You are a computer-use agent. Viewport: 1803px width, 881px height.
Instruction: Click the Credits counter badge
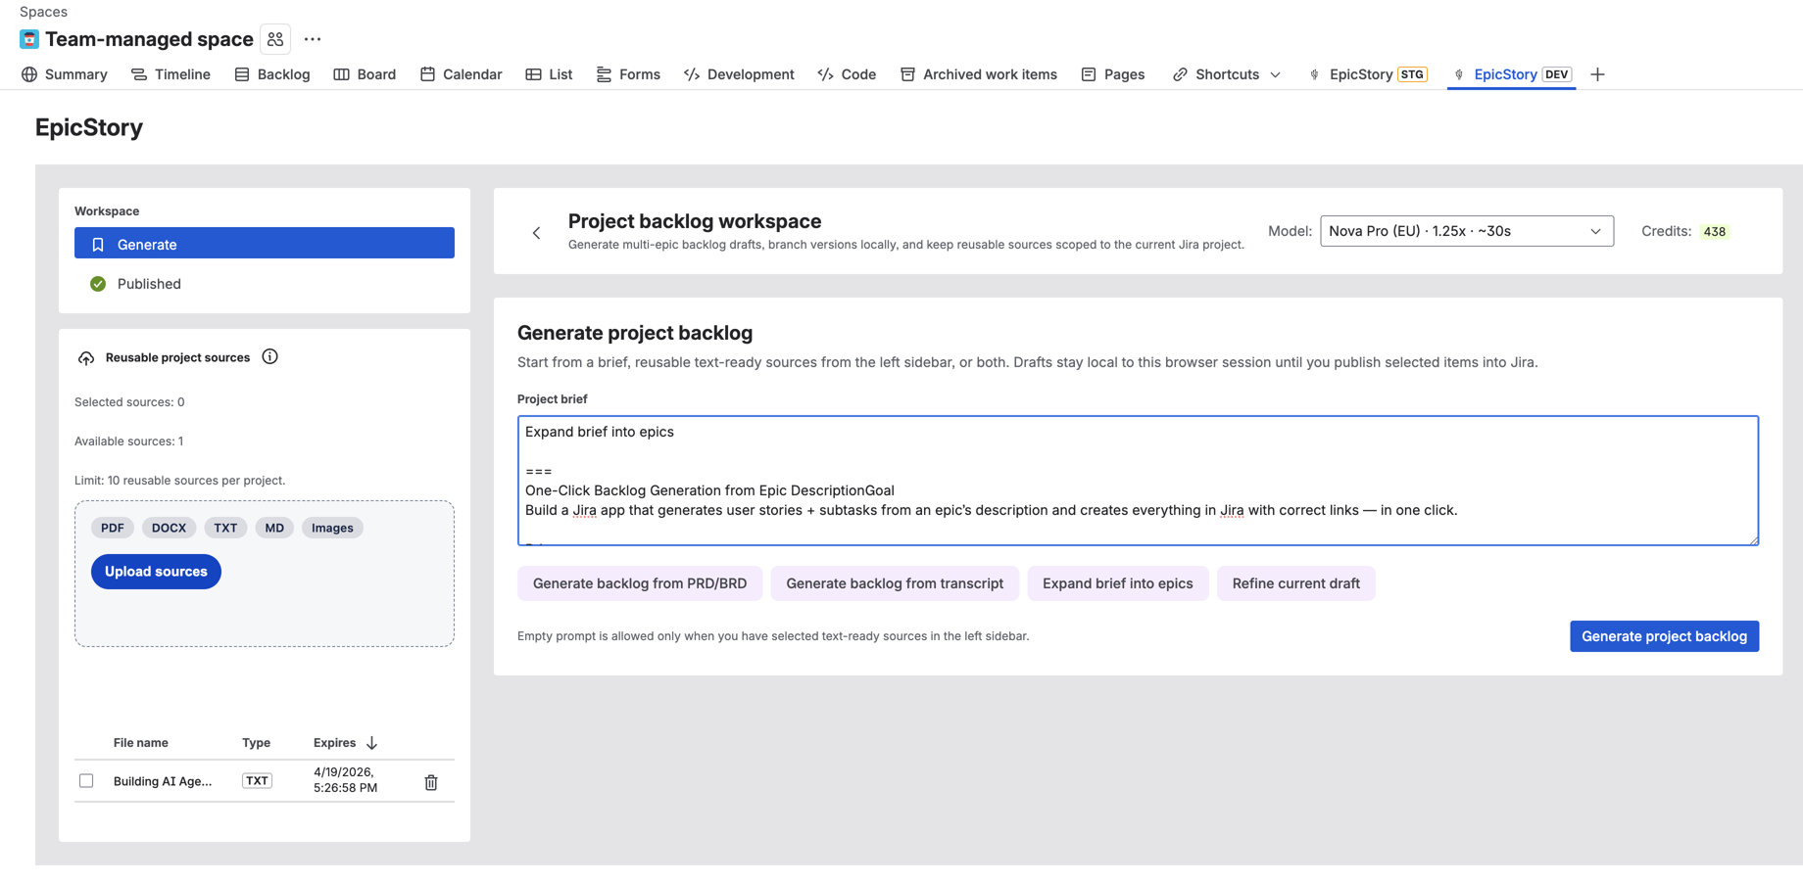[1715, 231]
